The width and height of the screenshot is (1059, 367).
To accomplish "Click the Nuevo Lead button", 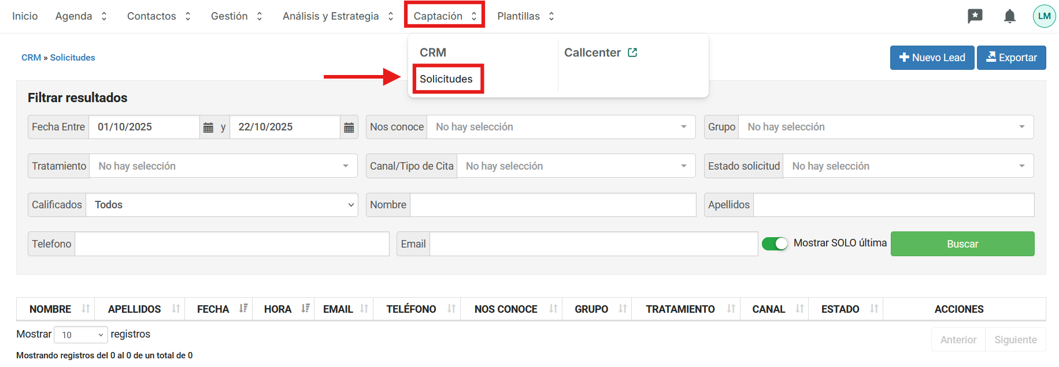I will pos(932,58).
